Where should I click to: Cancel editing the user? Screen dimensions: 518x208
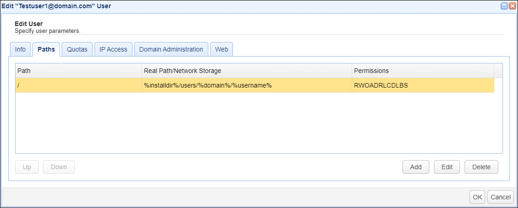point(501,197)
